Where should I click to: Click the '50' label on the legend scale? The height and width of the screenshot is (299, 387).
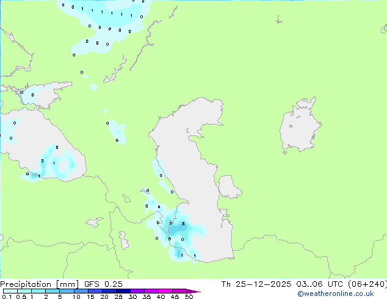189,297
